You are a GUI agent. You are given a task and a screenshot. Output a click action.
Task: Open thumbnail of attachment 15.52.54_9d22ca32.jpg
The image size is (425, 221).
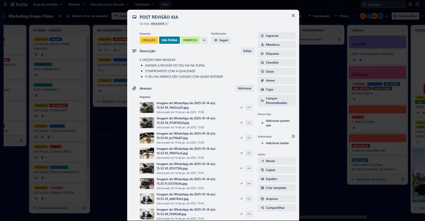pyautogui.click(x=147, y=108)
